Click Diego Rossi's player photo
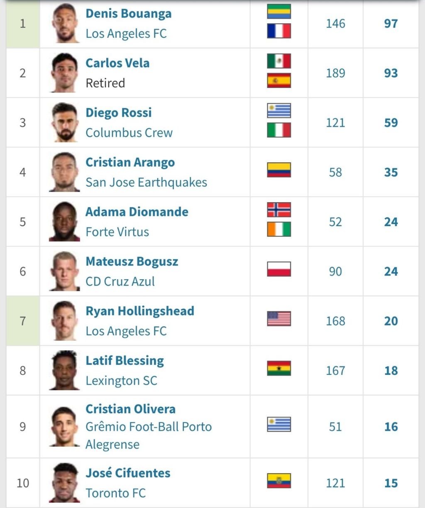The width and height of the screenshot is (425, 508). click(64, 122)
